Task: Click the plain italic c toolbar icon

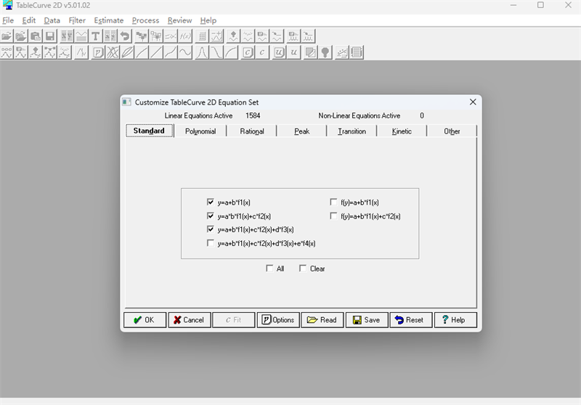Action: click(x=262, y=52)
